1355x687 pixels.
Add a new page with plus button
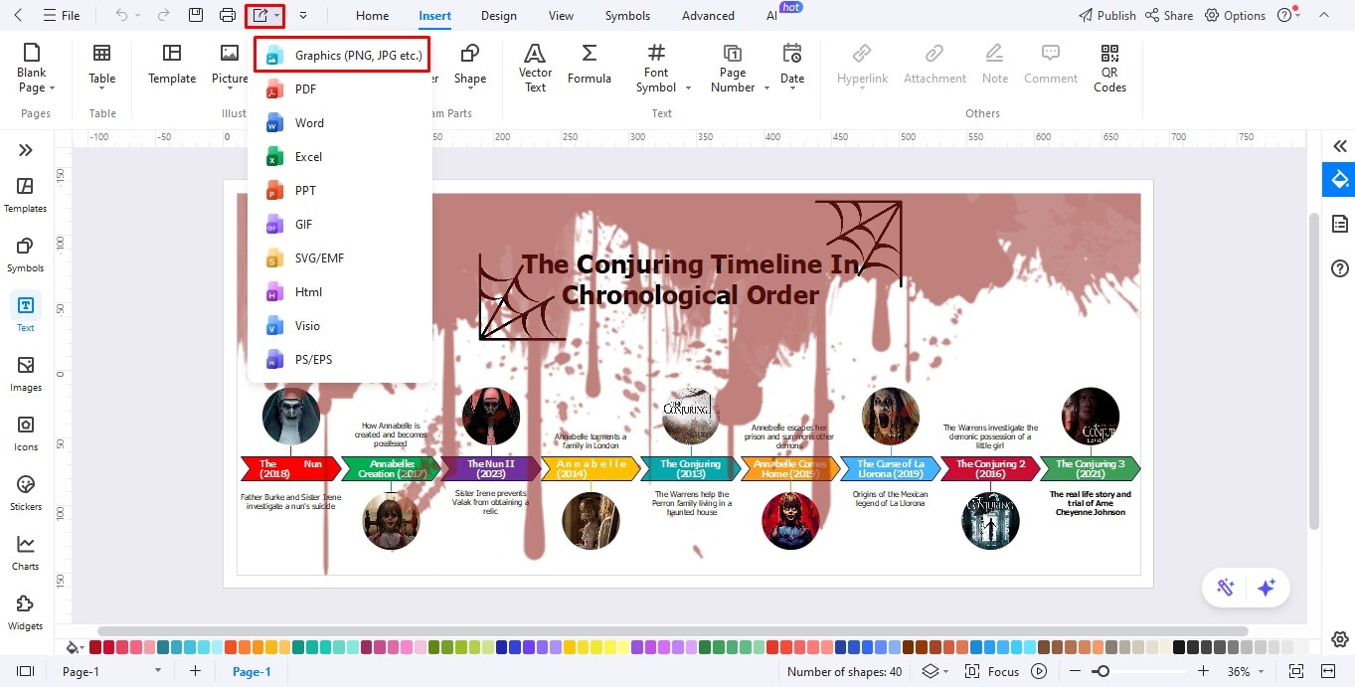tap(196, 671)
